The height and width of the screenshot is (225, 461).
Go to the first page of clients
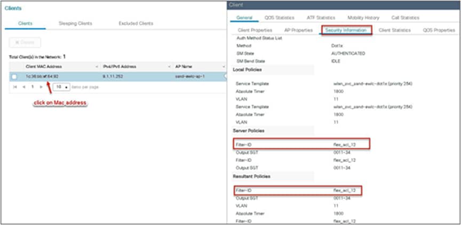point(15,87)
